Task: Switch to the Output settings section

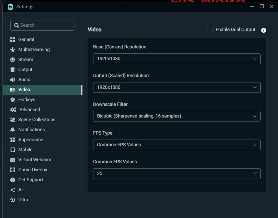Action: [x=25, y=69]
